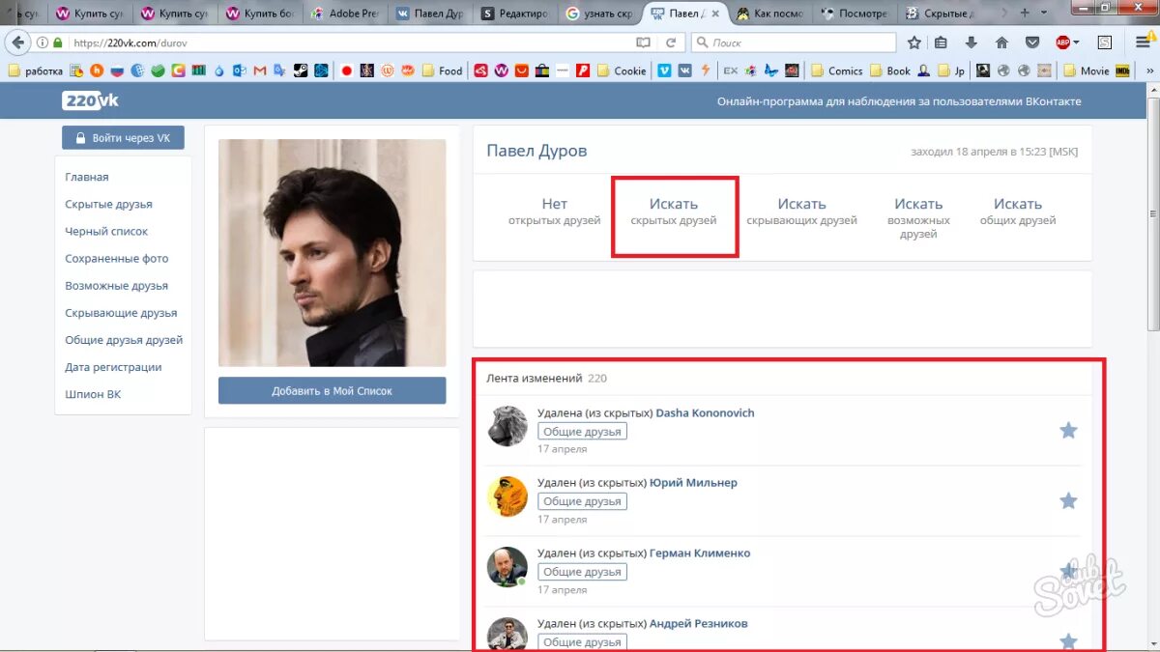Click Добавить в Мой Список button

click(332, 391)
